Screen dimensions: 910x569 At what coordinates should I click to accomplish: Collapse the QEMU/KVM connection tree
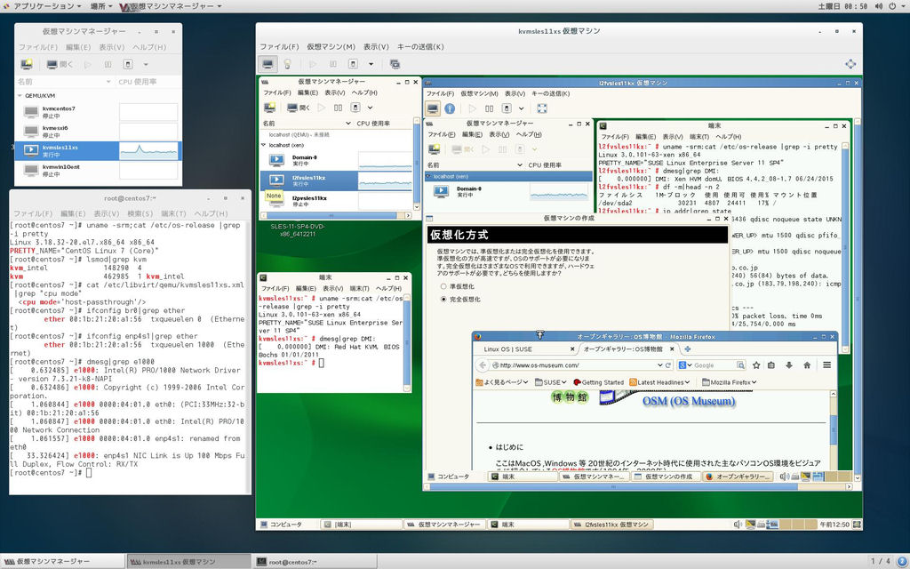tap(20, 96)
